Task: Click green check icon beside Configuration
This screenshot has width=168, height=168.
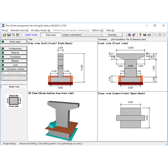Action: click(x=3, y=49)
